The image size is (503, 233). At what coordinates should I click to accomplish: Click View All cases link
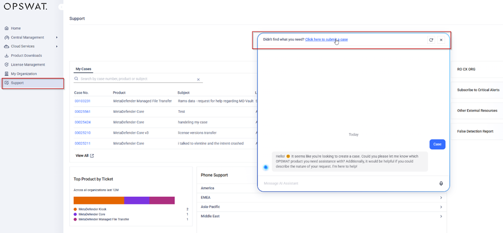point(82,156)
